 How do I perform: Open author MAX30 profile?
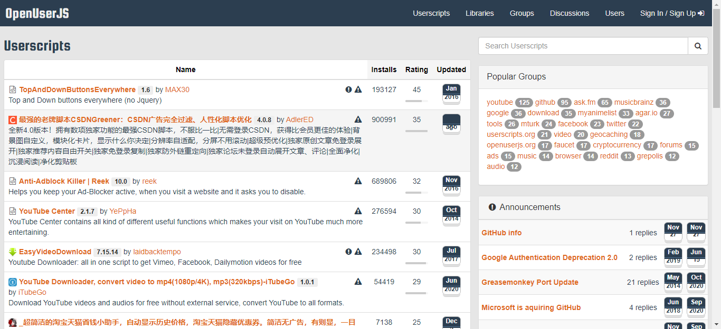(177, 89)
